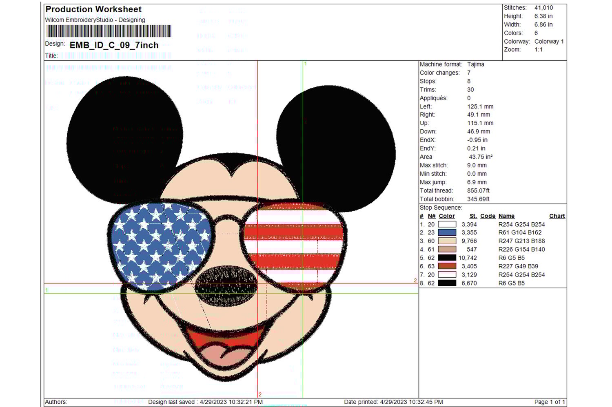Click the EndY value 0.21 in
This screenshot has width=612, height=407.
point(476,148)
